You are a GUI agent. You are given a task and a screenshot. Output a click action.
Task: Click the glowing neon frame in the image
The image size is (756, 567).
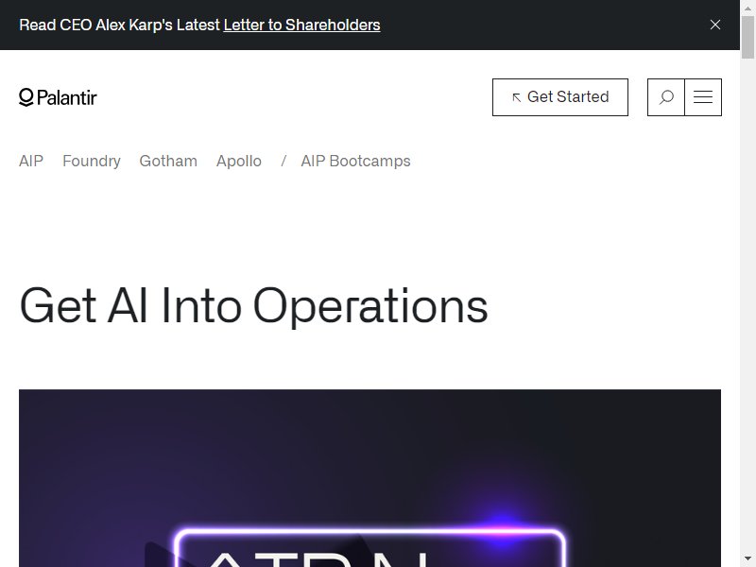pos(369,548)
